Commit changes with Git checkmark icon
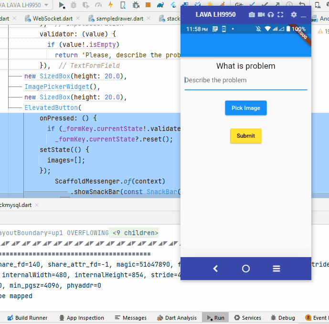 tap(265, 3)
